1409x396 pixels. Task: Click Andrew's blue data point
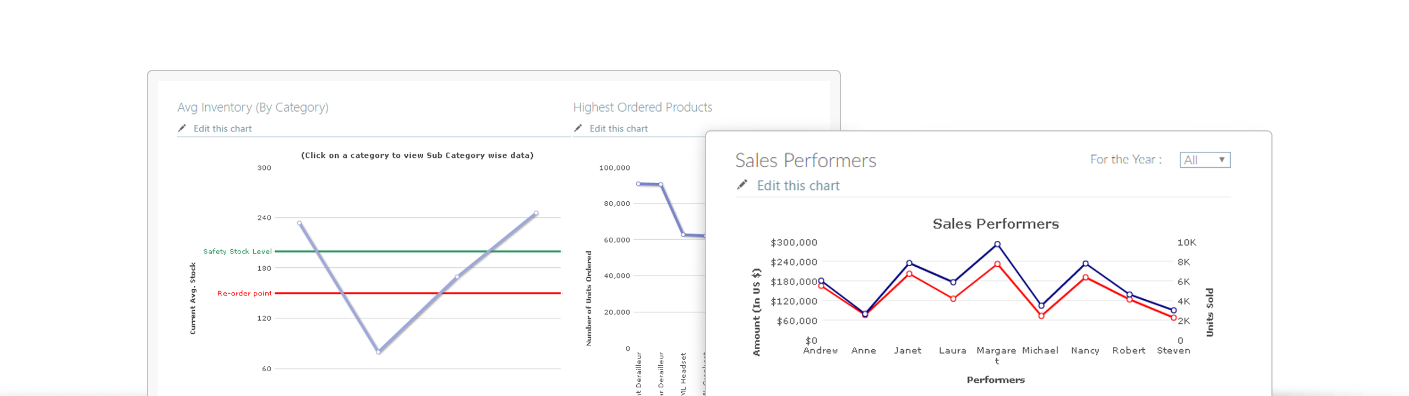pos(821,280)
